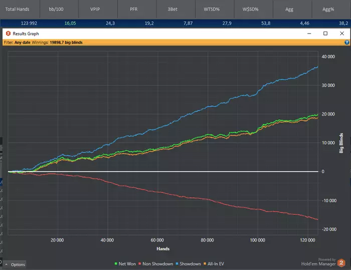This screenshot has width=351, height=270.
Task: Click the Hold'em Manager 2 logo icon
Action: pos(341,263)
